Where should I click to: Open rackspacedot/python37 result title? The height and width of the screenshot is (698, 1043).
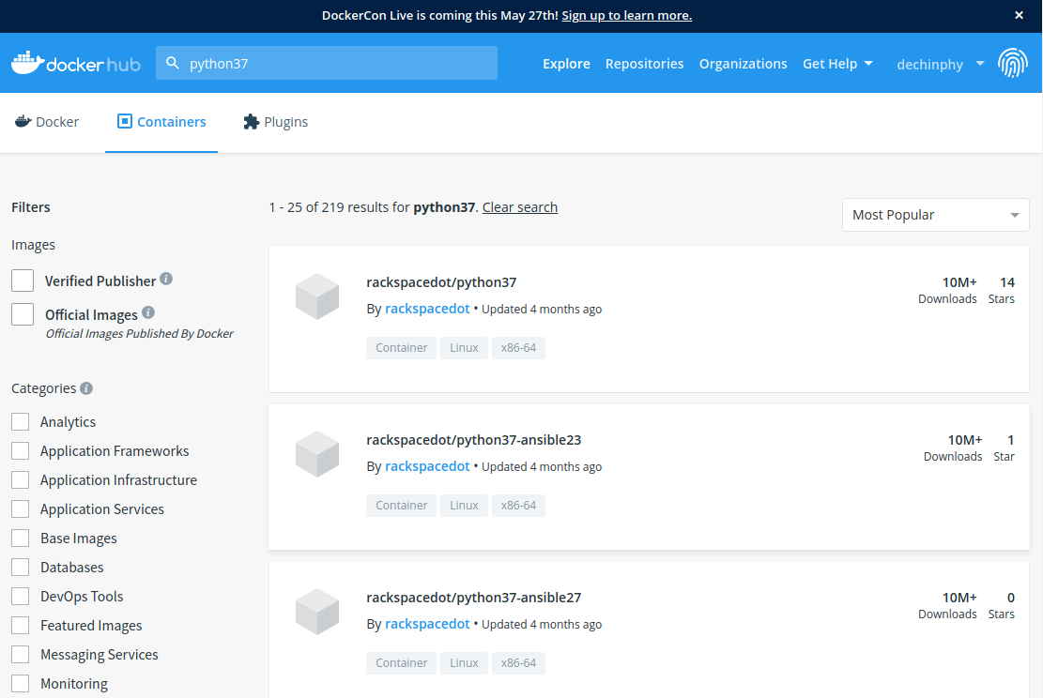click(x=441, y=281)
